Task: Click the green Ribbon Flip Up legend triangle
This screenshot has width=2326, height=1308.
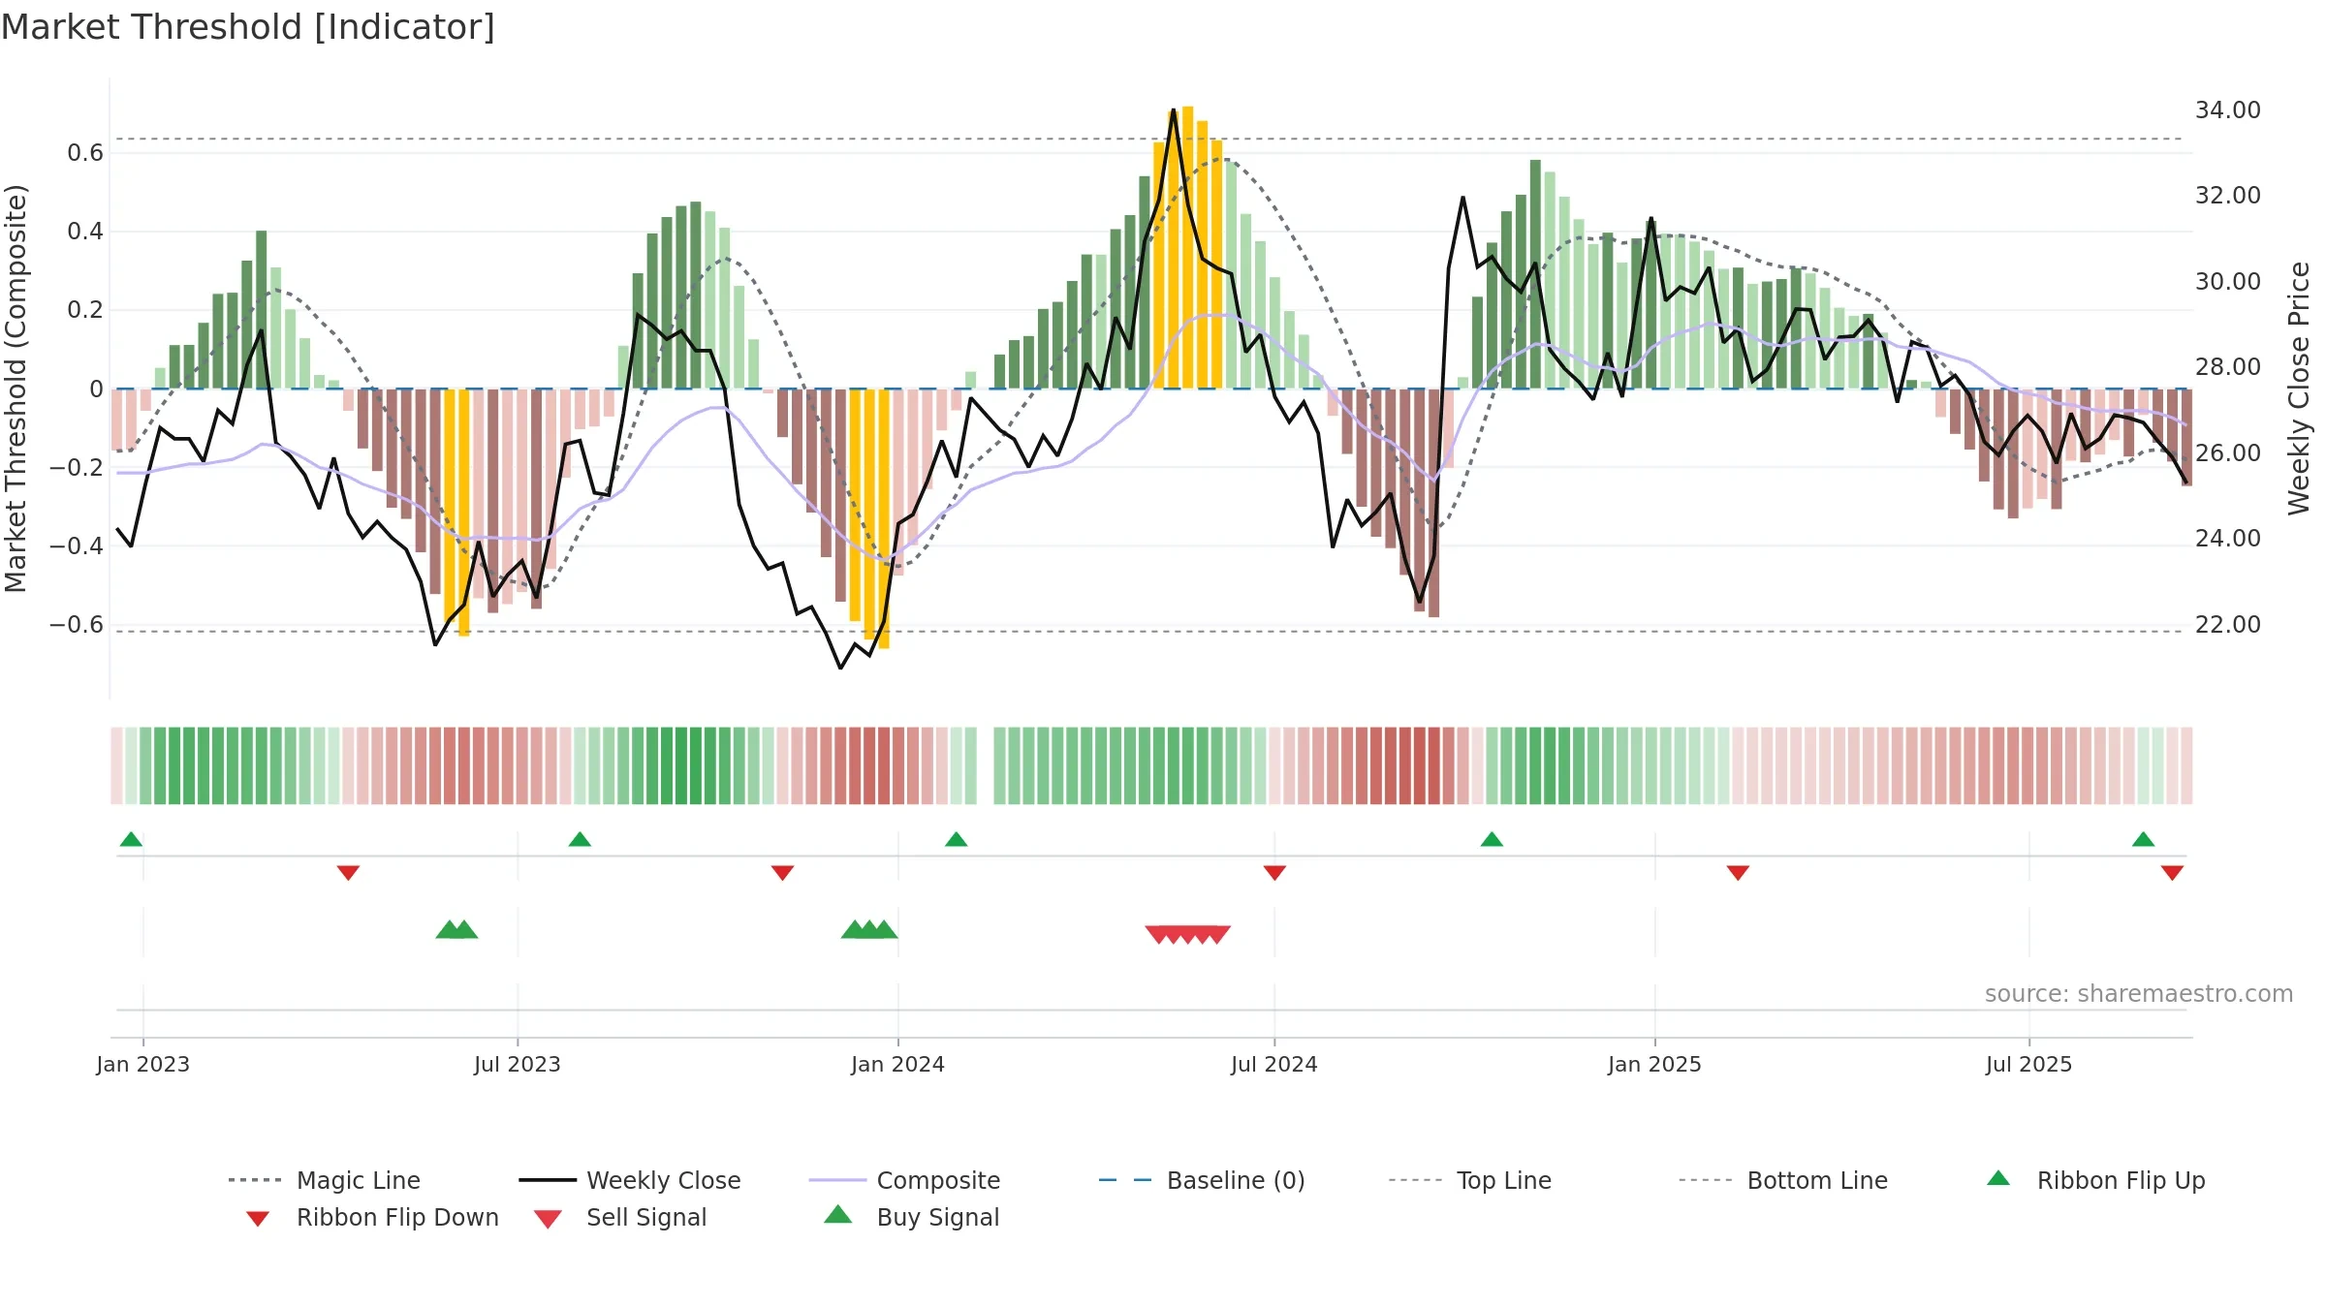Action: [x=1998, y=1178]
